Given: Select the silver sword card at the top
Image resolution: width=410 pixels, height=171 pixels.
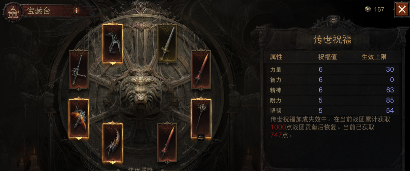Looking at the screenshot, I should pyautogui.click(x=167, y=43).
